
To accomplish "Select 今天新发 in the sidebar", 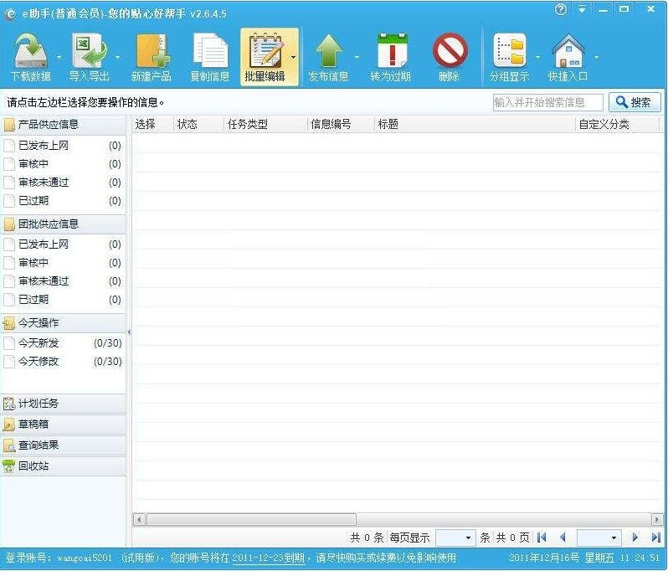I will coord(39,343).
